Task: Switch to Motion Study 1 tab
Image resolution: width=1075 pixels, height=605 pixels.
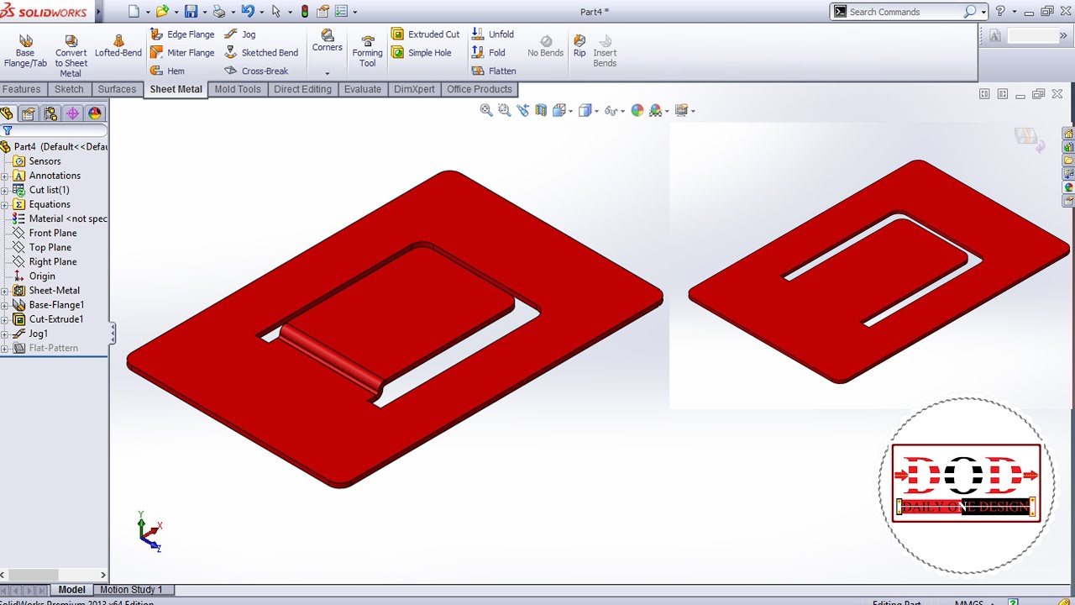Action: tap(131, 590)
